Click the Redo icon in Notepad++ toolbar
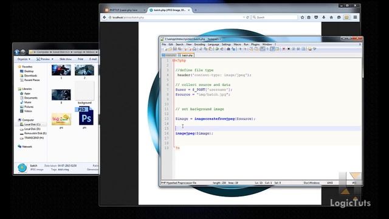389x219 pixels. (222, 49)
